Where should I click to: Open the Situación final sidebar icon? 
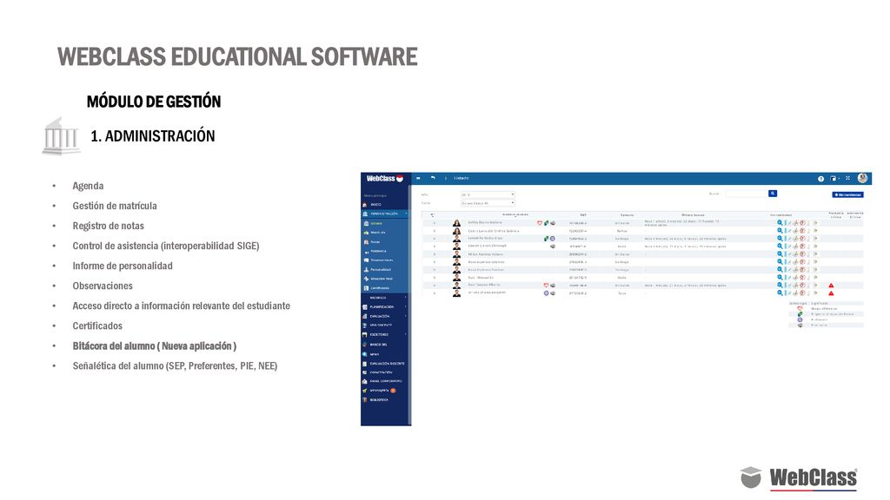point(366,279)
